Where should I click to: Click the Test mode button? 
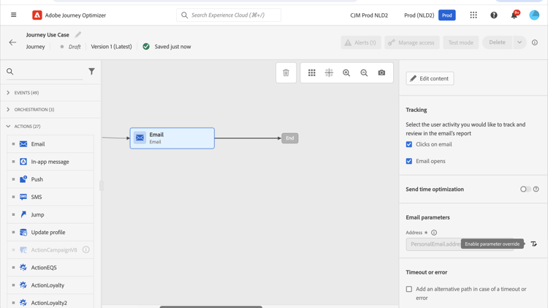pos(460,42)
